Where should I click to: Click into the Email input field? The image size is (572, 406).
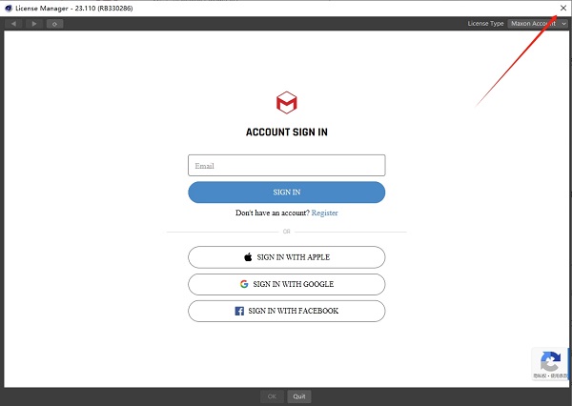click(x=286, y=165)
